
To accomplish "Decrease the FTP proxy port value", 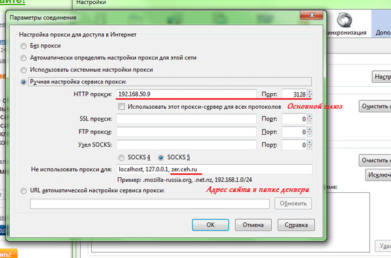I will click(310, 134).
